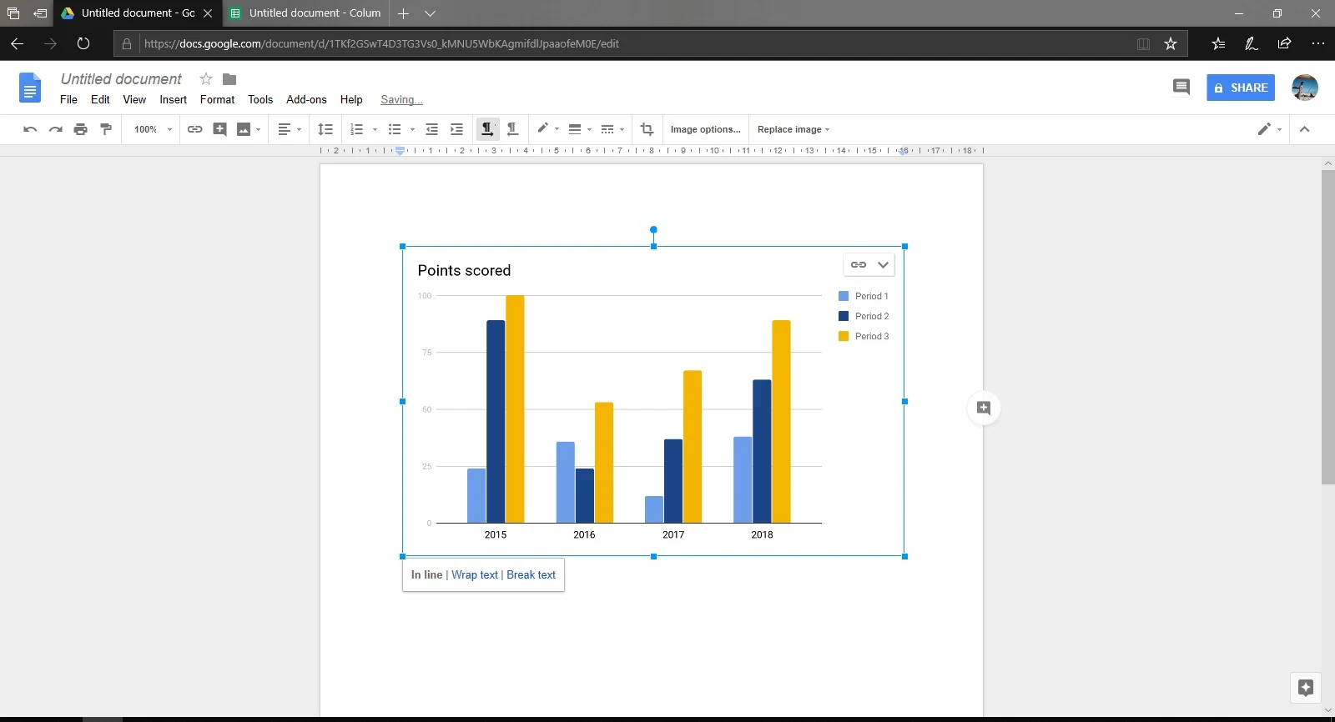
Task: Click the vertical scrollbar thumb
Action: (1327, 327)
